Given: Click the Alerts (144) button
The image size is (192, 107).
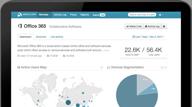Looking at the screenshot, I should 134,26.
